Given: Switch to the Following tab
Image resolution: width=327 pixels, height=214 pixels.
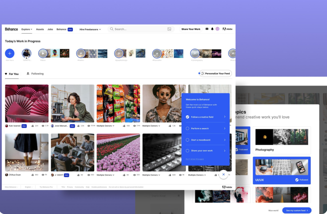Looking at the screenshot, I should [35, 74].
